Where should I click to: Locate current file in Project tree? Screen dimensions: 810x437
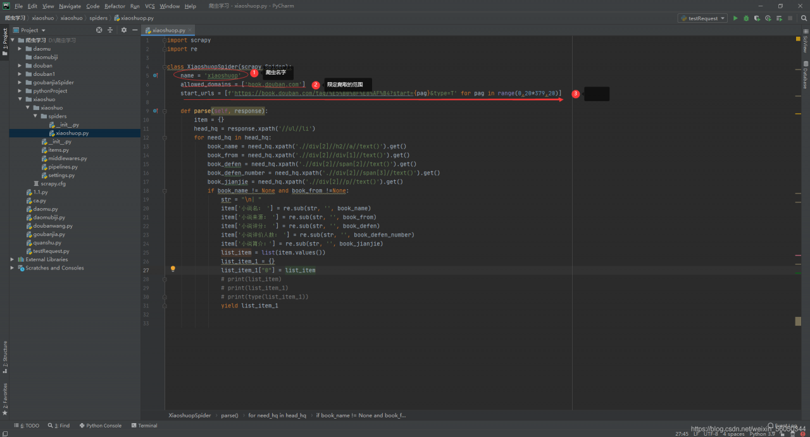(99, 30)
